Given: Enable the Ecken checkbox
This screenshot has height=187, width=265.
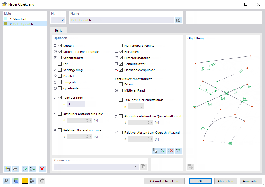Looking at the screenshot, I should click(x=121, y=84).
